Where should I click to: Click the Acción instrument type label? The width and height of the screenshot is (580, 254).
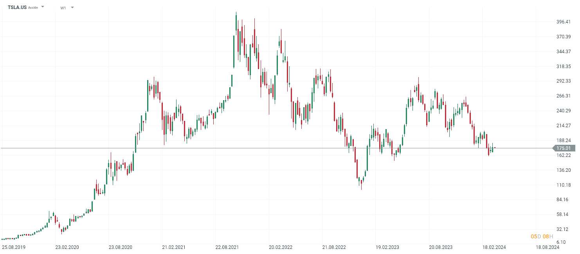point(33,7)
